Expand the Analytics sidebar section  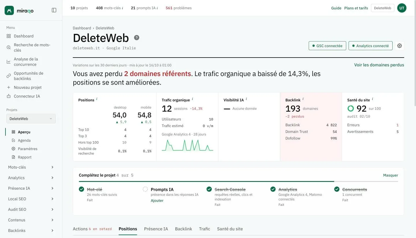click(31, 178)
